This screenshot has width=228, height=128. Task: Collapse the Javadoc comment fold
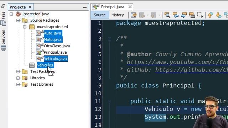click(x=109, y=39)
